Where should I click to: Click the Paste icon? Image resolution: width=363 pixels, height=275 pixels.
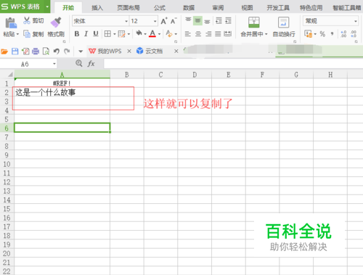11,23
